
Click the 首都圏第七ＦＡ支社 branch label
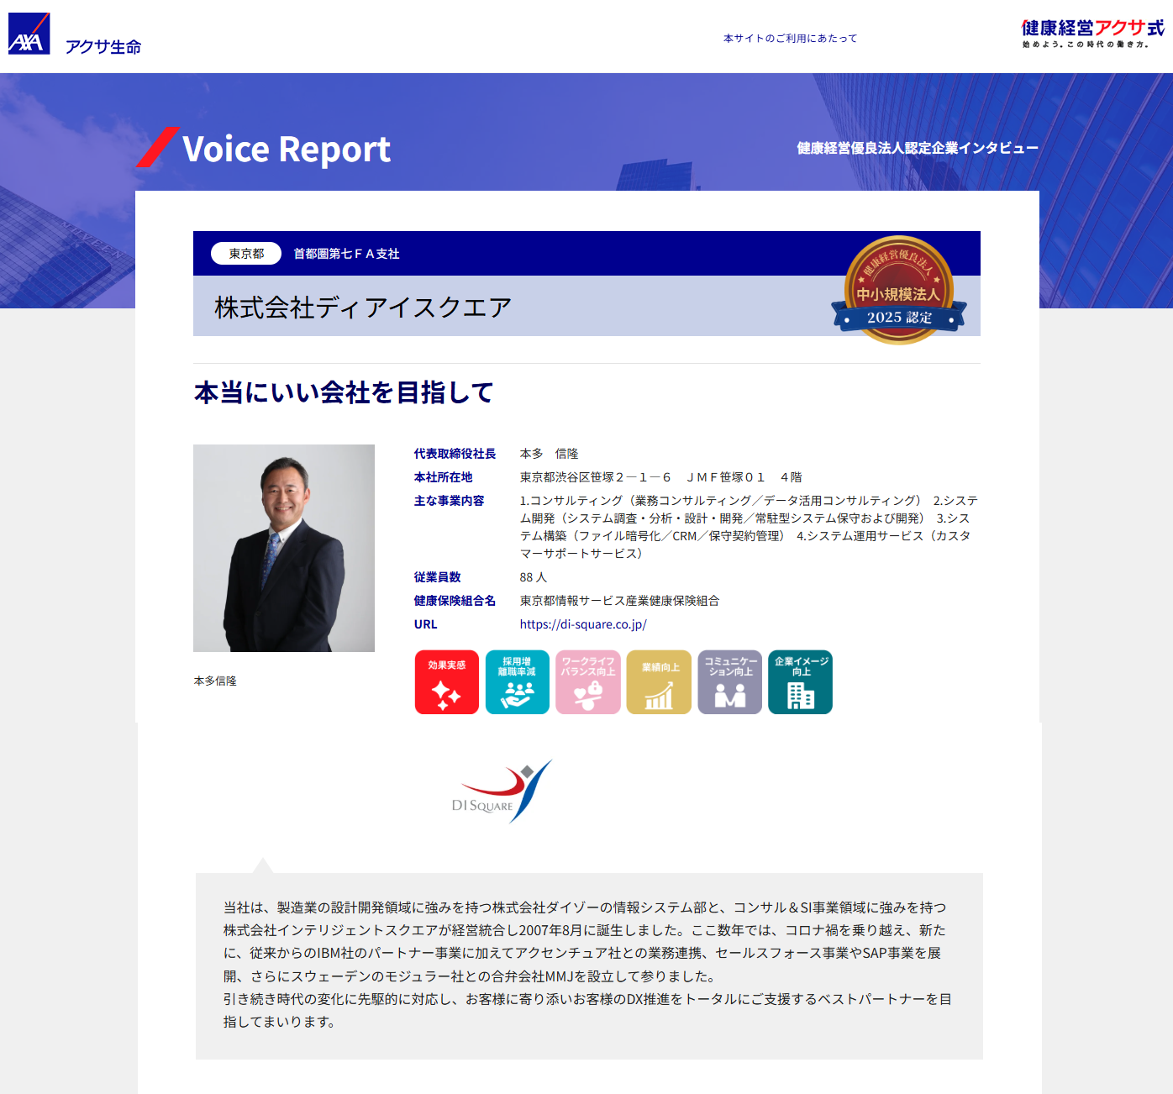pyautogui.click(x=346, y=254)
